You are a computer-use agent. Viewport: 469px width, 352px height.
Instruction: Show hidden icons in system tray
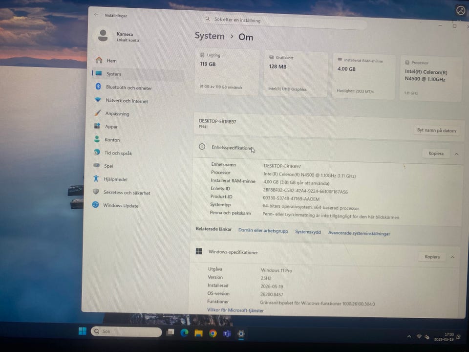pyautogui.click(x=409, y=336)
